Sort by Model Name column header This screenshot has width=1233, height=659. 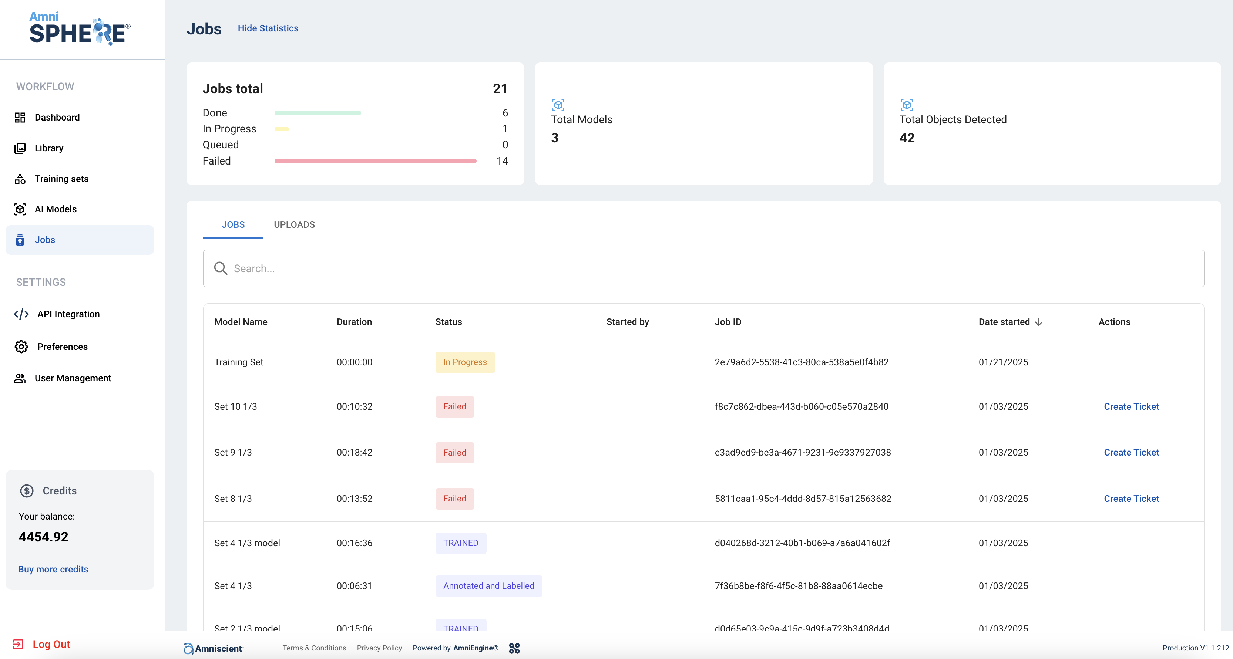[x=240, y=322]
